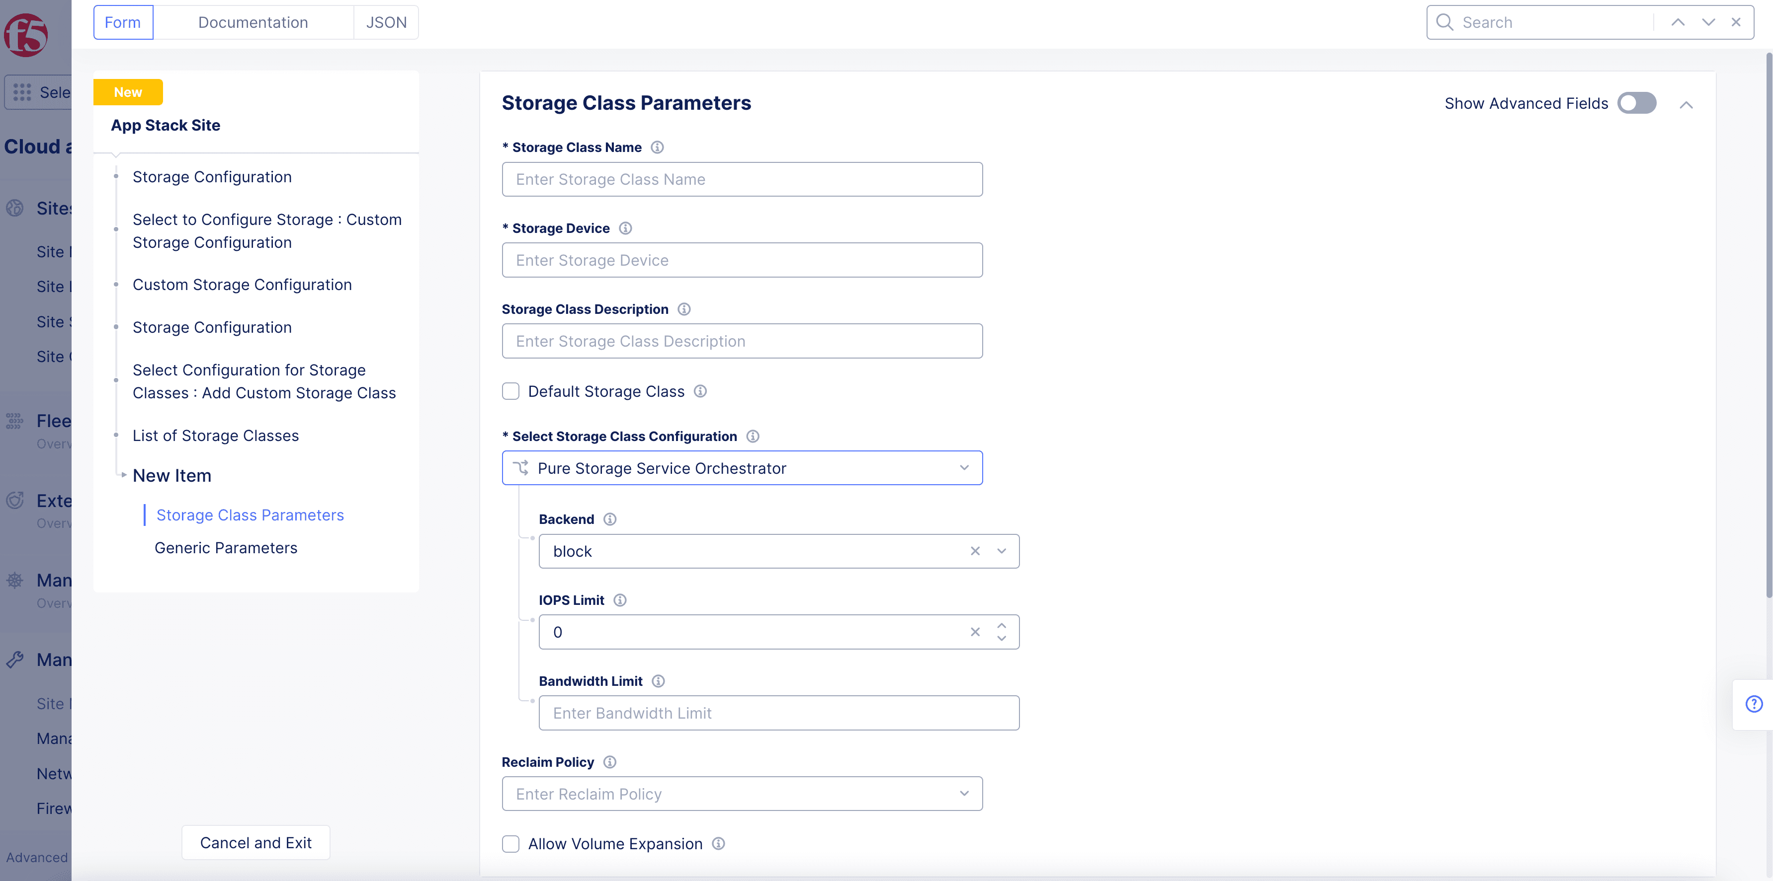The width and height of the screenshot is (1773, 881).
Task: Go to next search result arrow
Action: coord(1708,23)
